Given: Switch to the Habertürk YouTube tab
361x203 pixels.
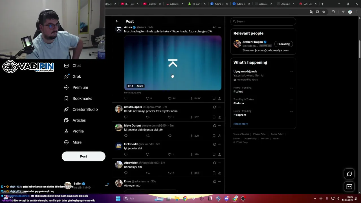Looking at the screenshot, I should pyautogui.click(x=152, y=4).
